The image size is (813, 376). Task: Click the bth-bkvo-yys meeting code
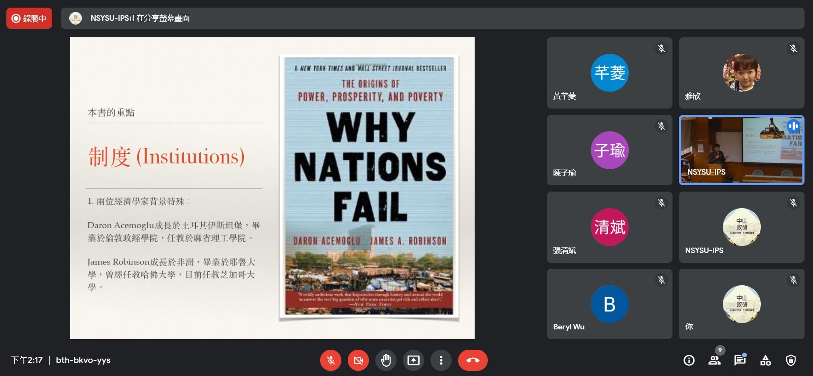(x=83, y=360)
